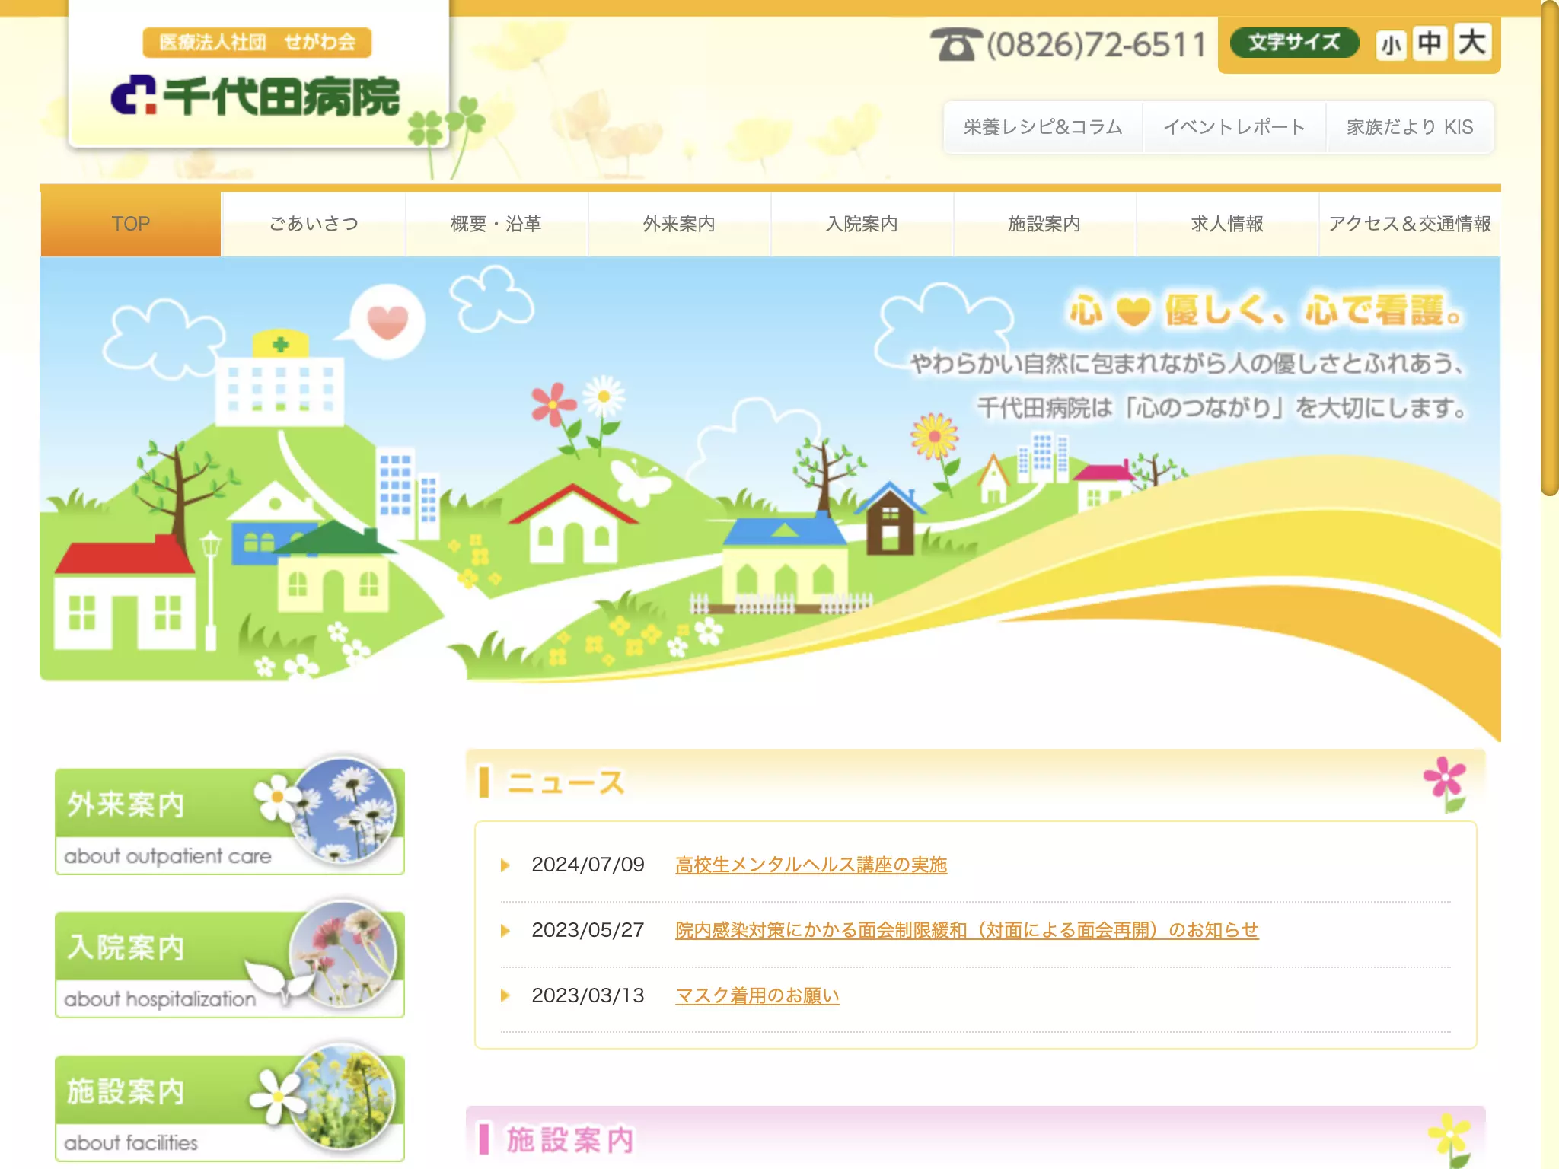Set text size to medium (中)
This screenshot has width=1559, height=1169.
1430,43
